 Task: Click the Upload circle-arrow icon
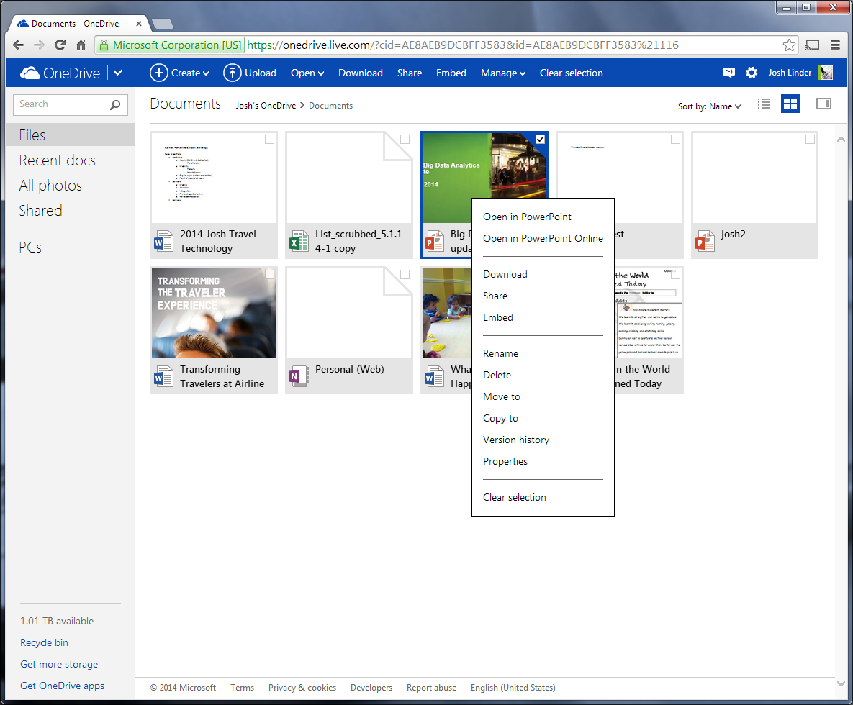(233, 73)
